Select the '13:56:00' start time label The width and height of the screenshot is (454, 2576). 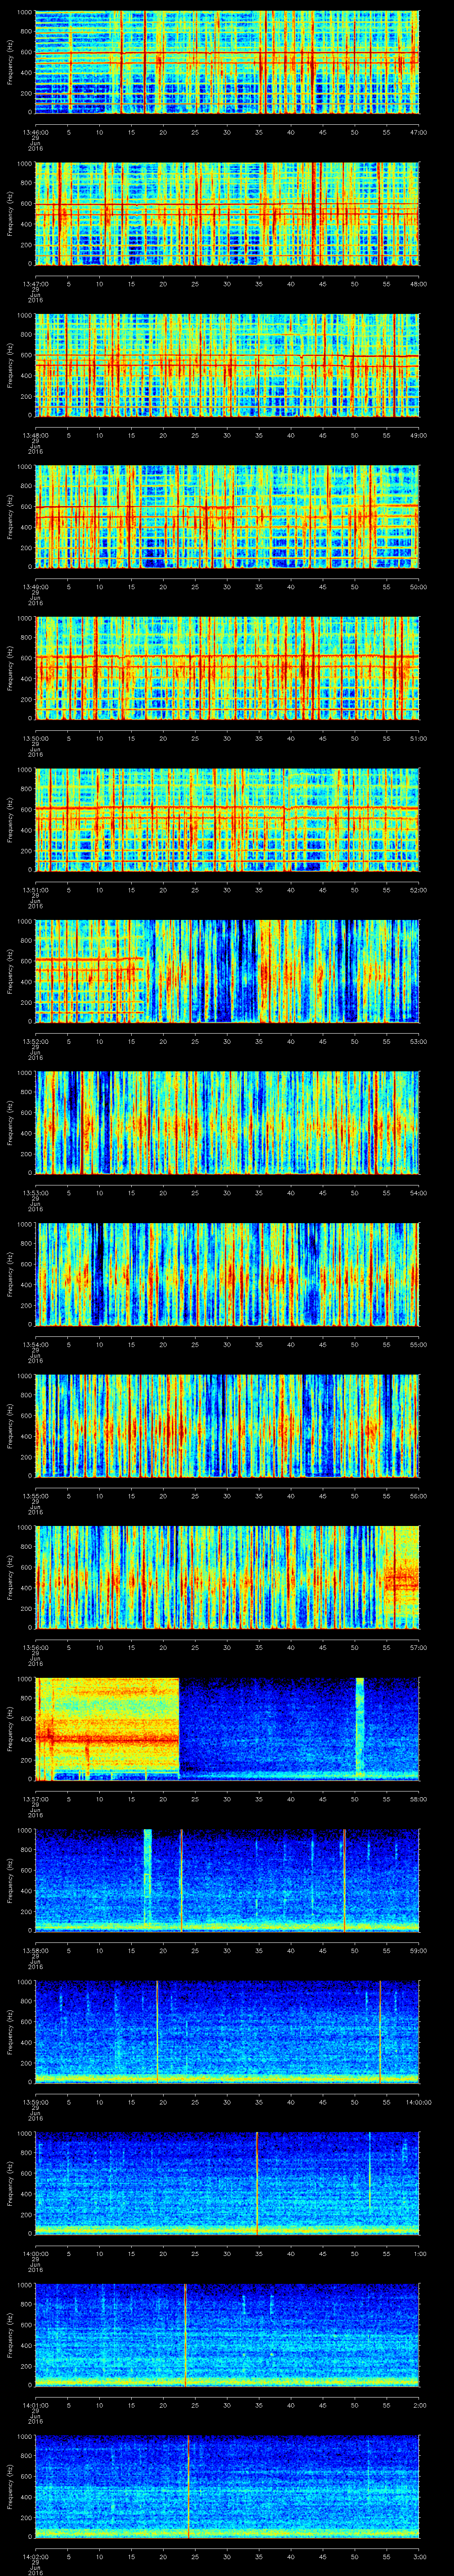pos(35,1647)
